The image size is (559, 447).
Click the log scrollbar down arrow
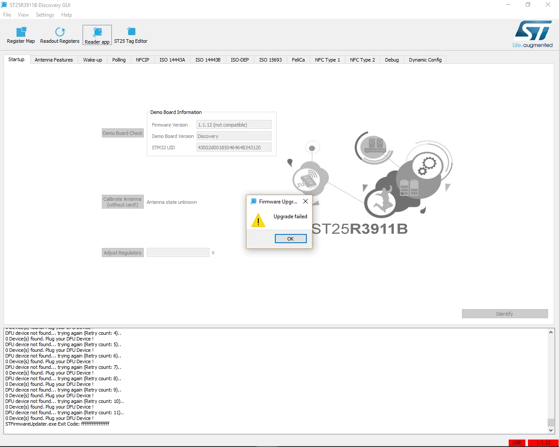pos(551,430)
